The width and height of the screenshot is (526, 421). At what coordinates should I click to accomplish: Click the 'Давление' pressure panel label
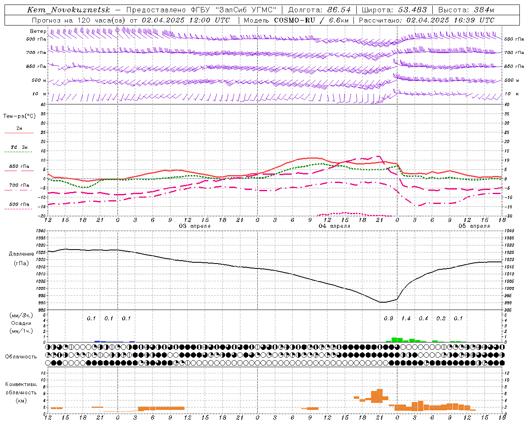(x=21, y=254)
